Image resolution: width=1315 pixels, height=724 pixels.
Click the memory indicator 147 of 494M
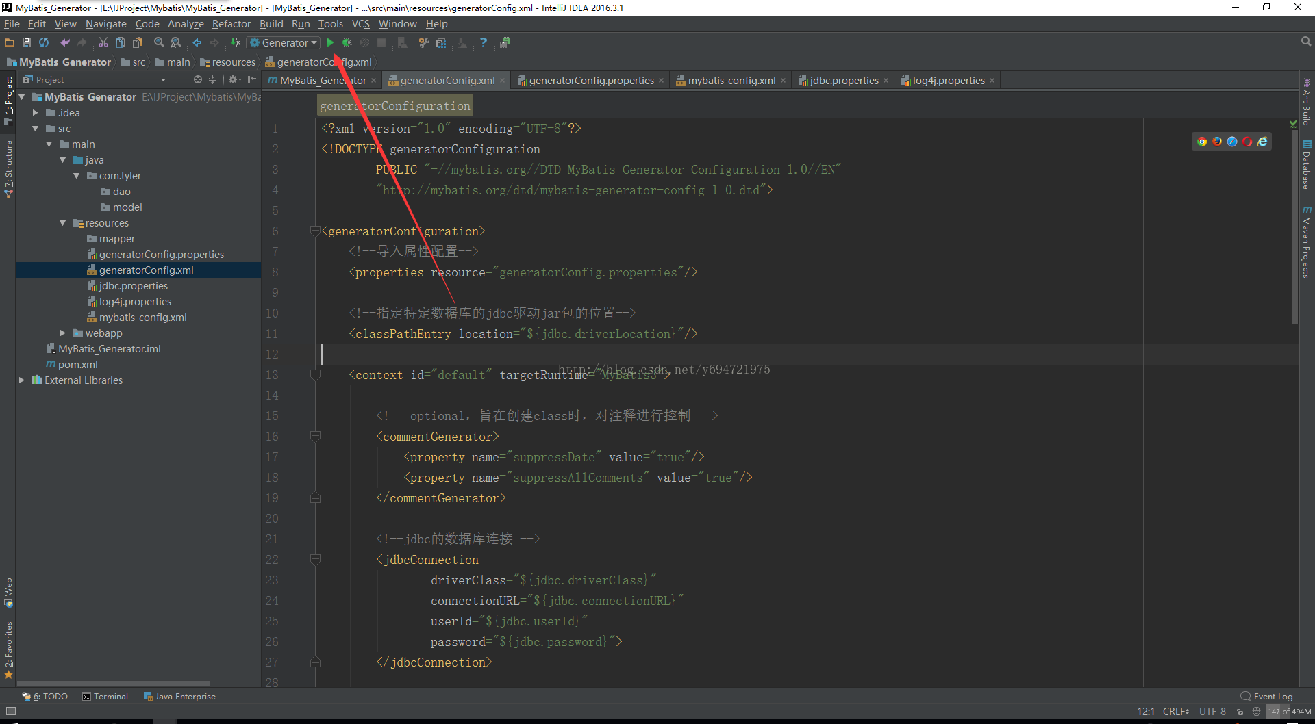pyautogui.click(x=1289, y=712)
